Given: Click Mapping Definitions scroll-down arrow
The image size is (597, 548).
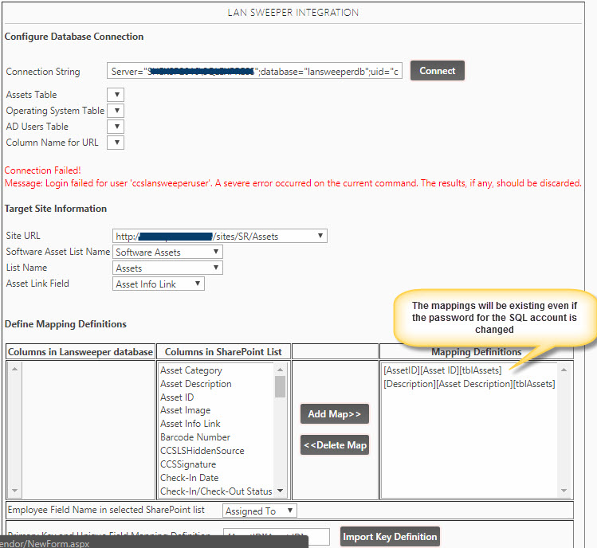Looking at the screenshot, I should tap(564, 491).
